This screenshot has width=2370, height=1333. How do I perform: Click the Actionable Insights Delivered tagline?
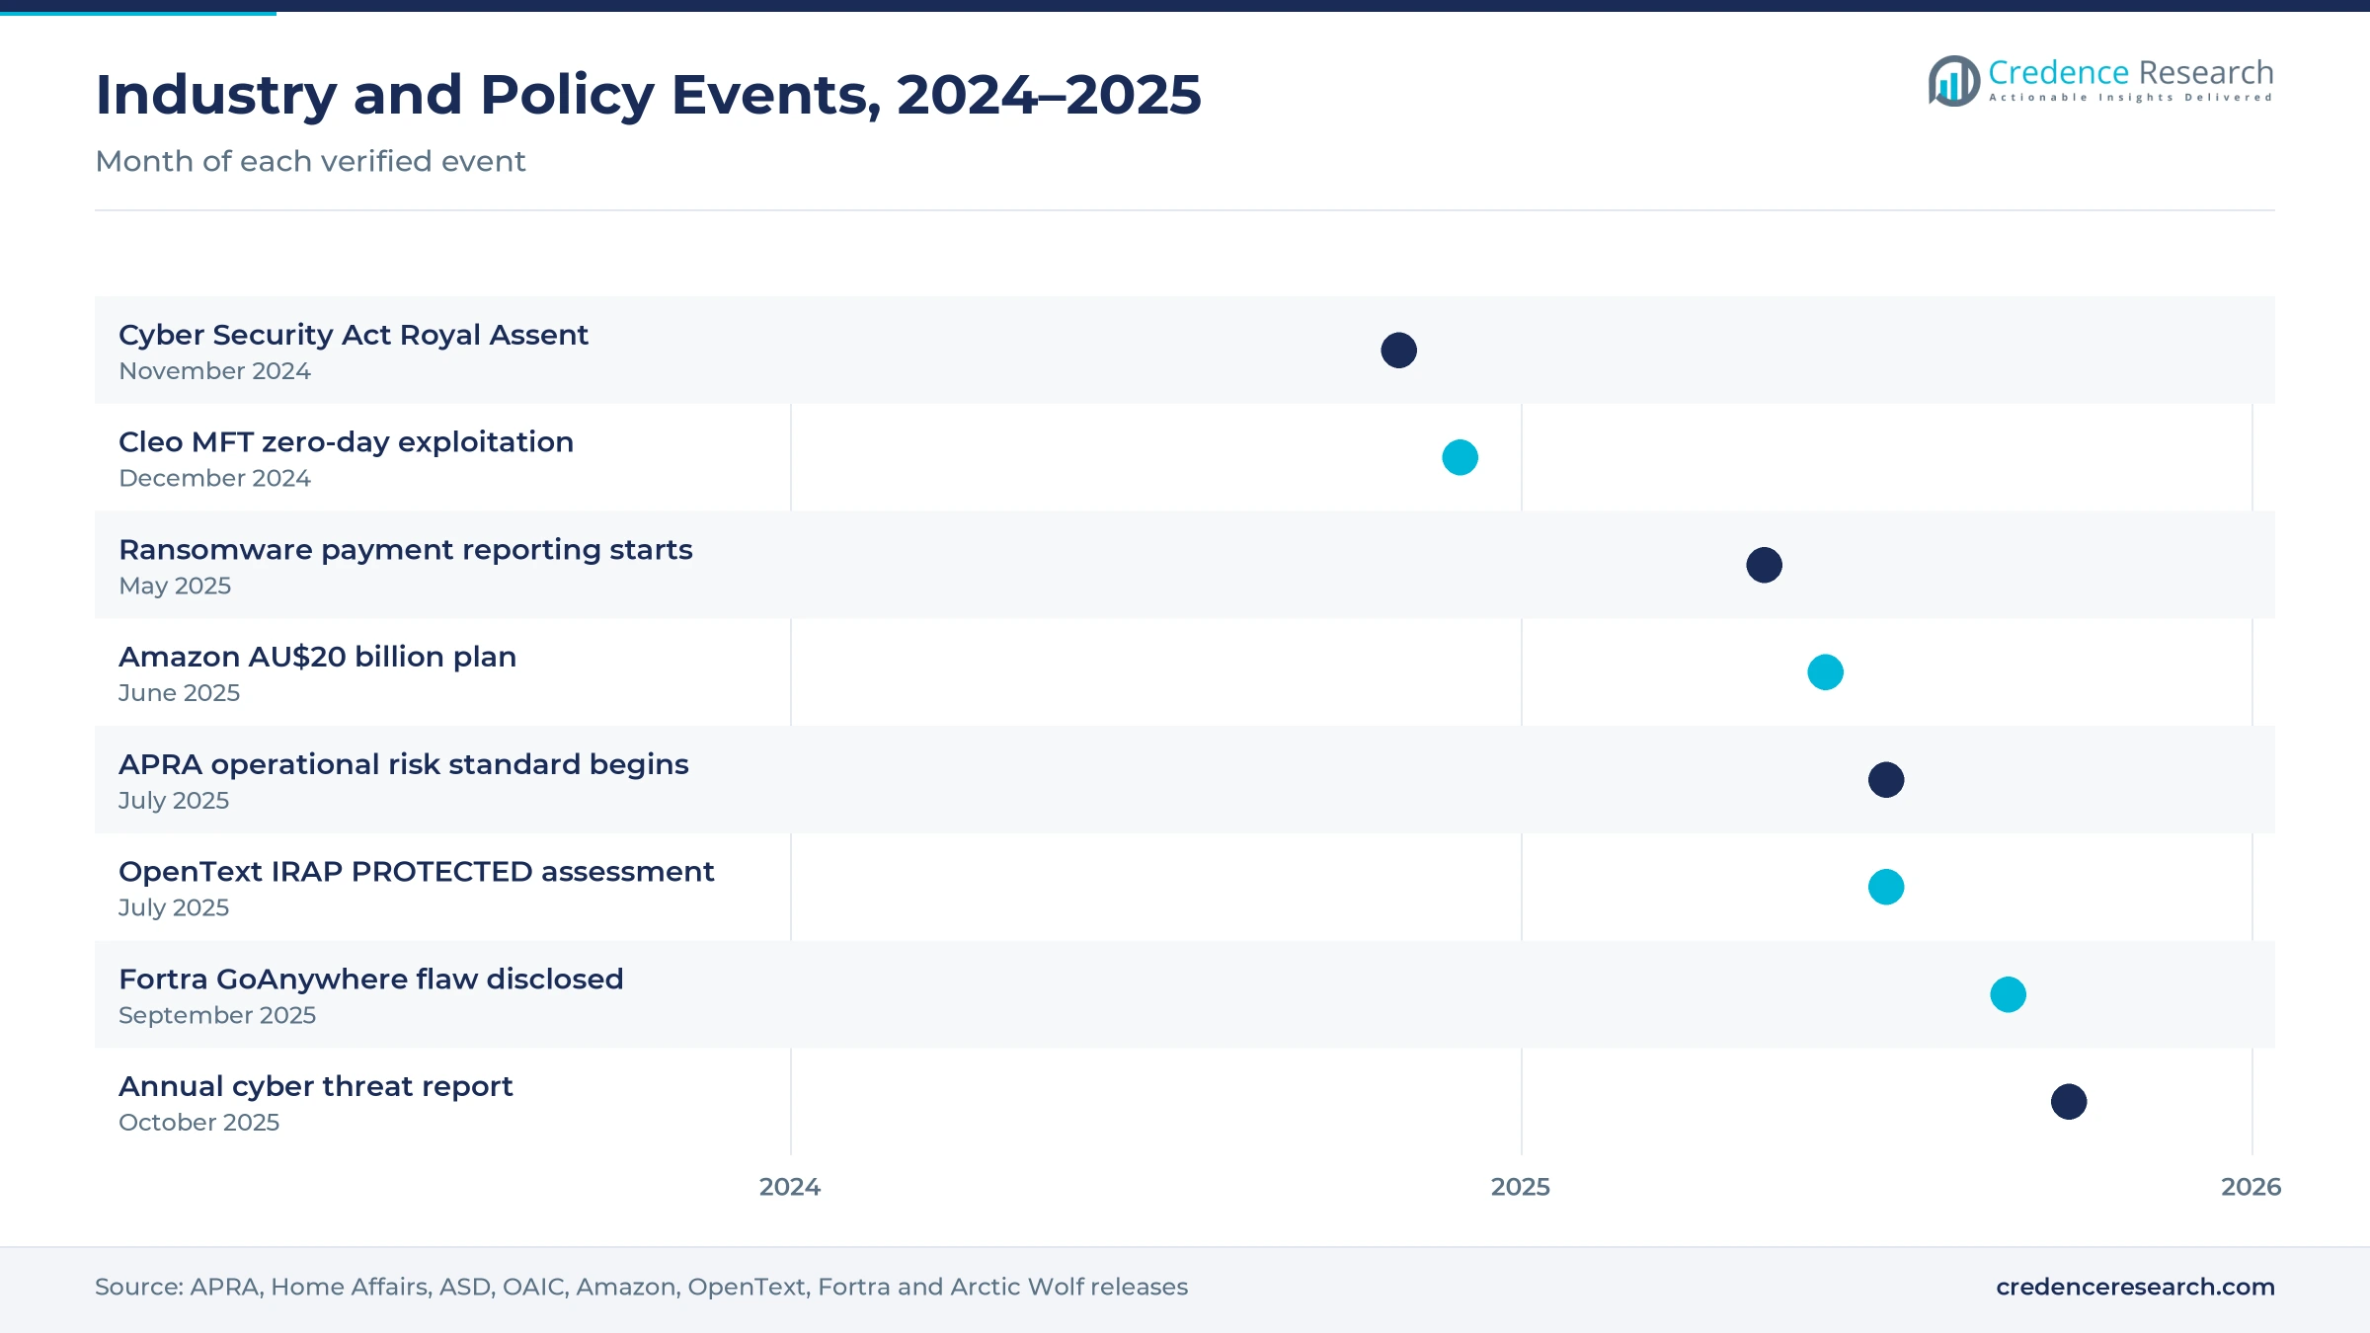point(2131,98)
